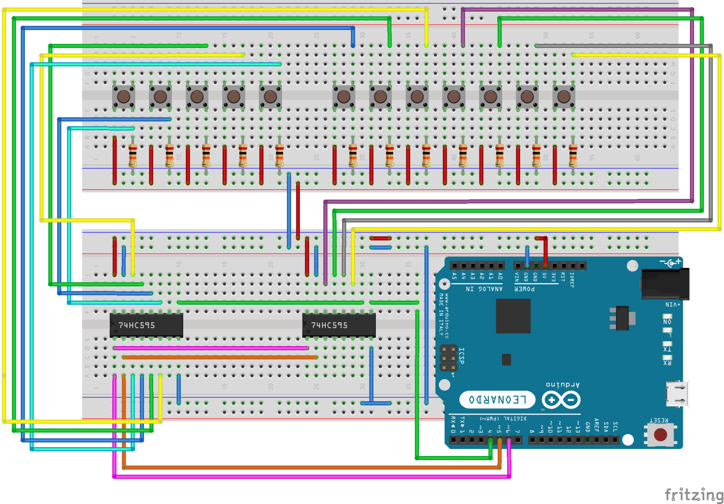724x504 pixels.
Task: Select the micro USB port on Arduino
Action: [x=677, y=394]
